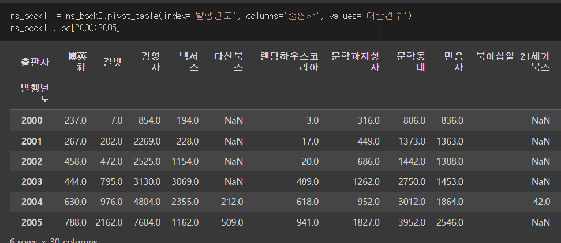Select the row index 2000
561x243 pixels.
tap(32, 120)
